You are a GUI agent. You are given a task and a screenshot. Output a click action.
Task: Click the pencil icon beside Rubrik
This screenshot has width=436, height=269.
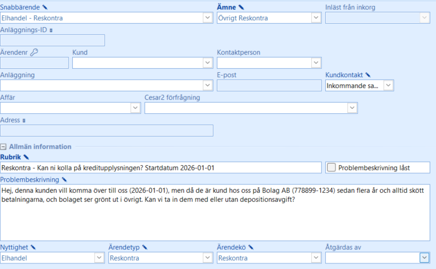pos(26,157)
